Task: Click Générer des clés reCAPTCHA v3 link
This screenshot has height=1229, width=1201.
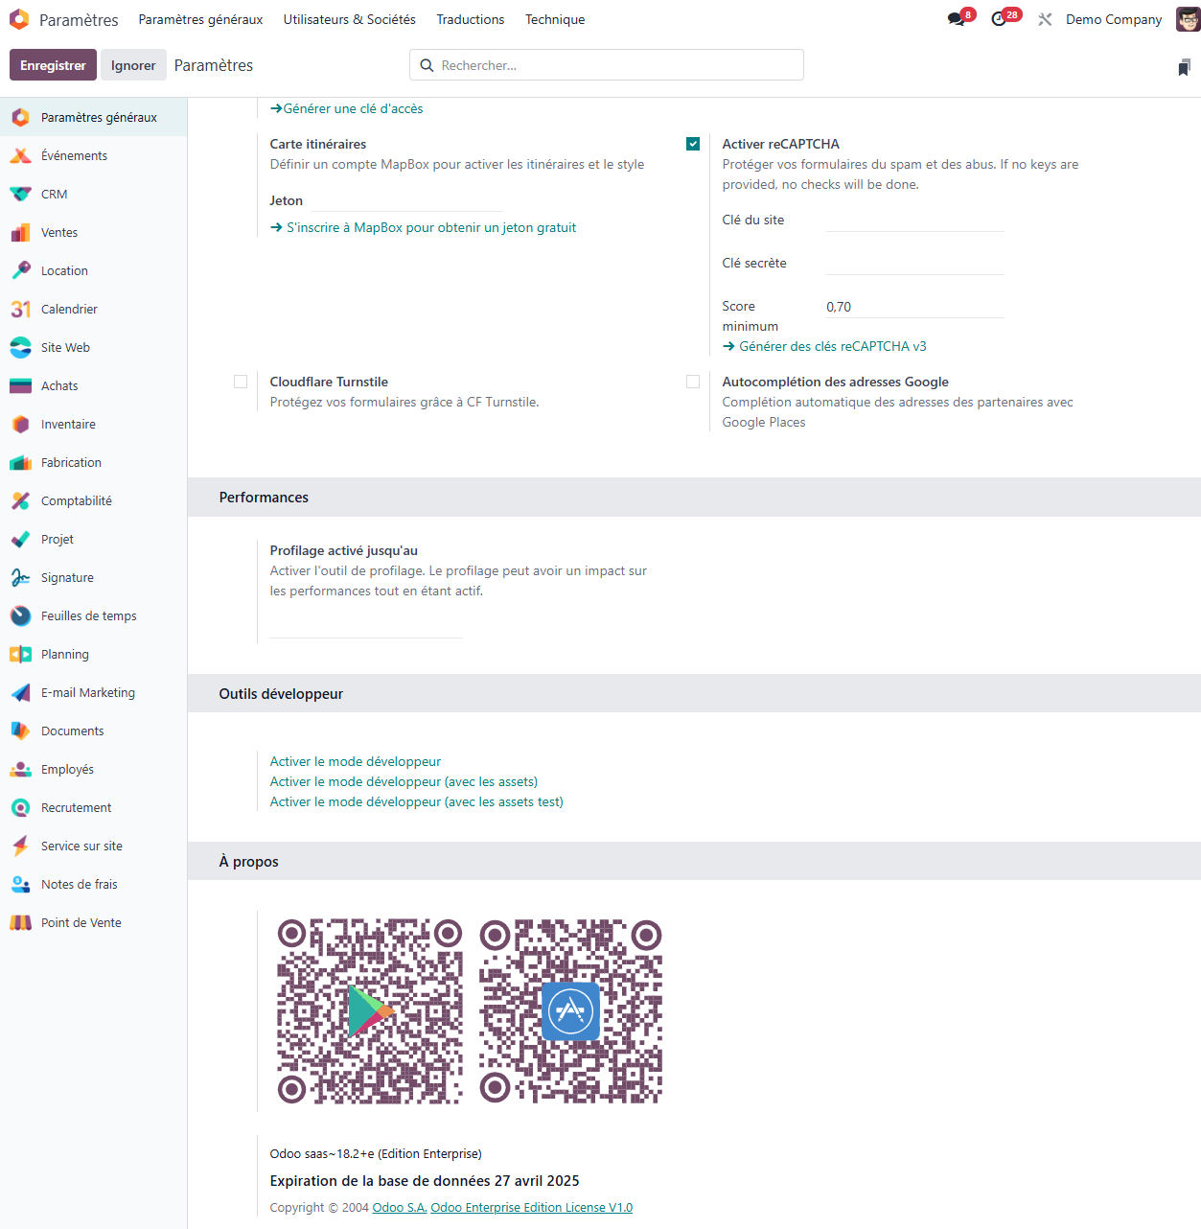Action: [x=824, y=346]
